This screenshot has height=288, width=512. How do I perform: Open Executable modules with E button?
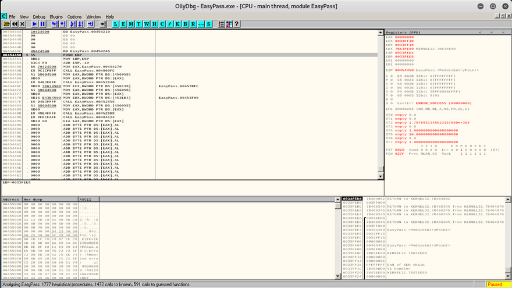point(123,24)
